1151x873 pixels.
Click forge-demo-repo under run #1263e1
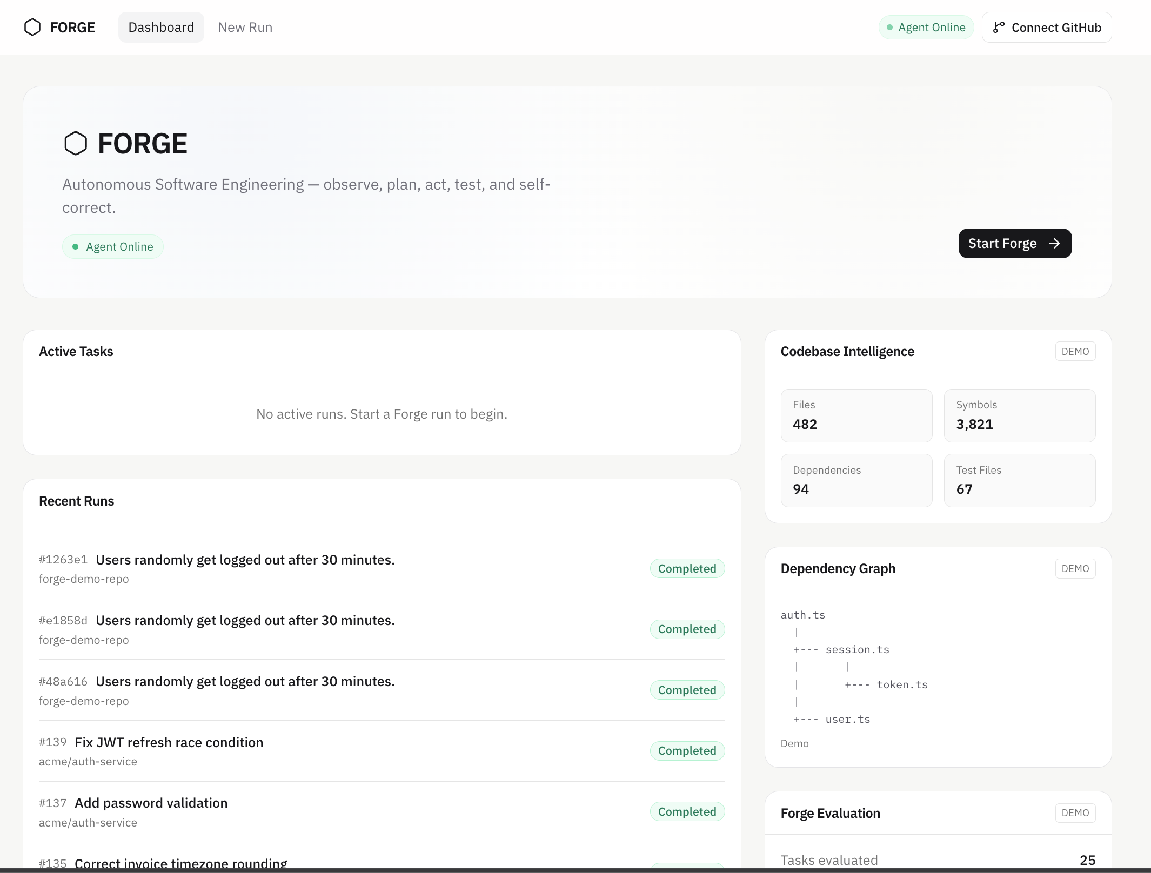click(x=84, y=579)
